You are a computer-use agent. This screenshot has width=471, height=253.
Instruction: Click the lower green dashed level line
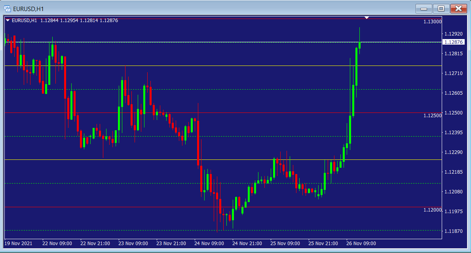[x=119, y=183]
